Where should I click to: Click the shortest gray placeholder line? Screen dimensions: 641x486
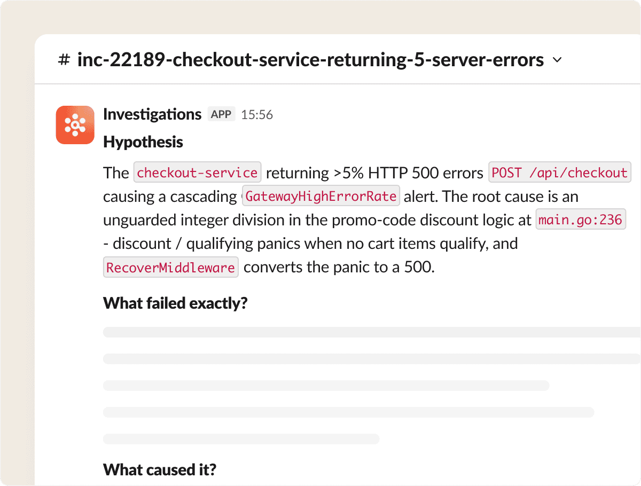(x=241, y=439)
